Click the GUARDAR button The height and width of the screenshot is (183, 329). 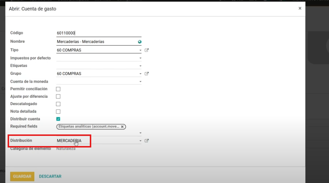22,176
